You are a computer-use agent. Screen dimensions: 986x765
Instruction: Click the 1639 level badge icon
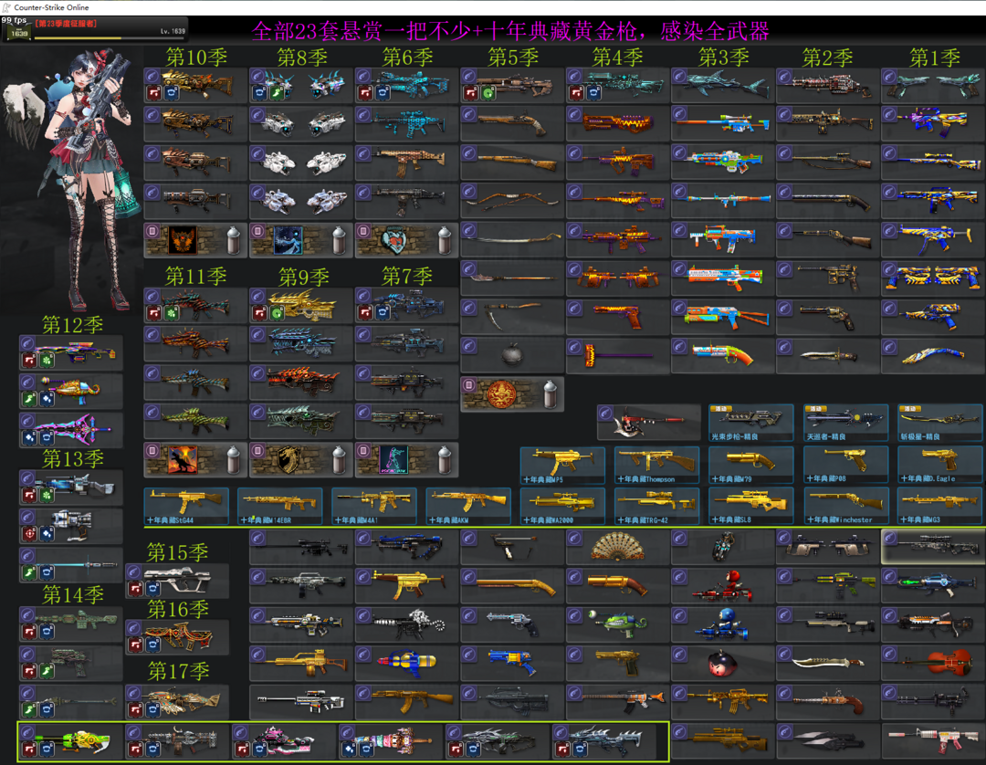click(18, 34)
